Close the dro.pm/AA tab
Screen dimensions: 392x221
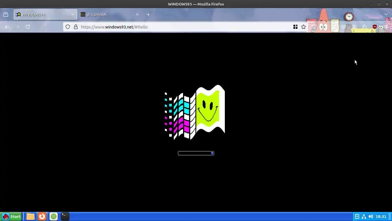137,14
